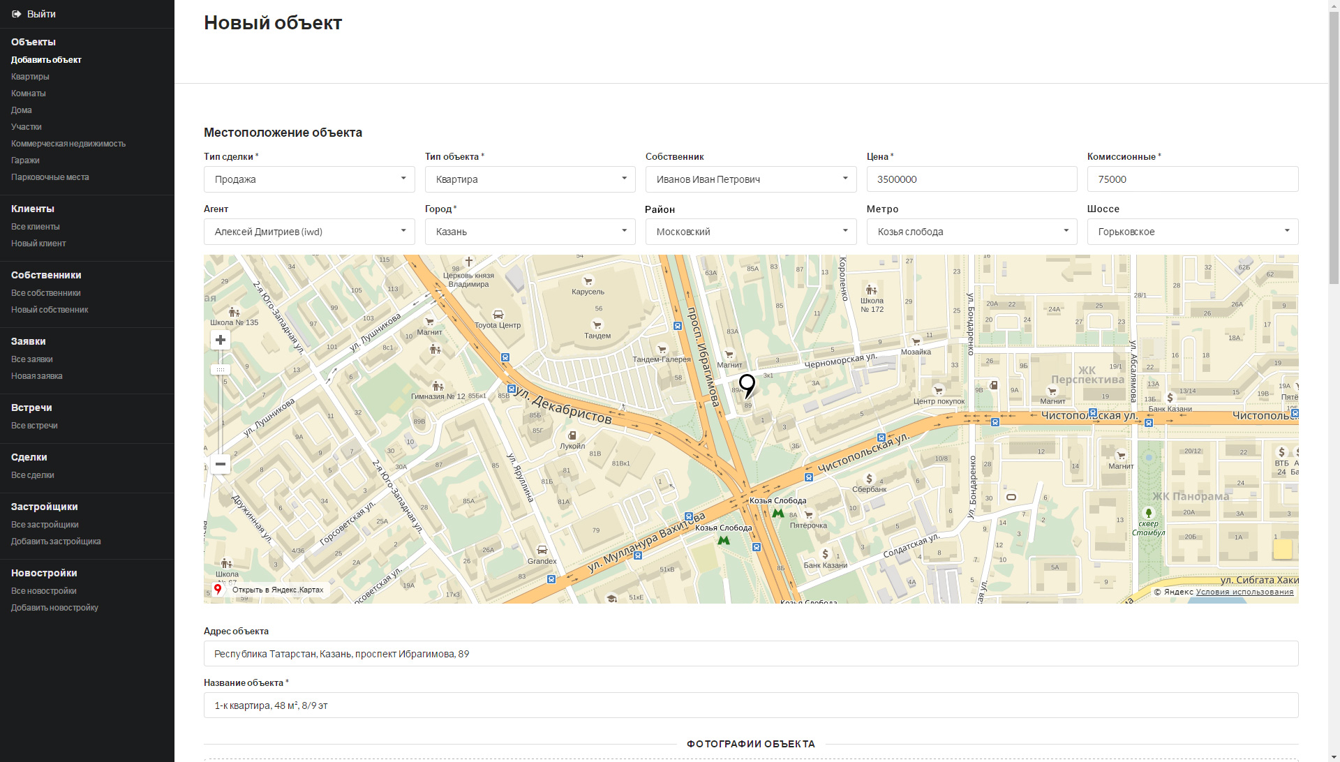This screenshot has width=1340, height=762.
Task: Expand the Шоссе Горьковское dropdown
Action: (x=1192, y=232)
